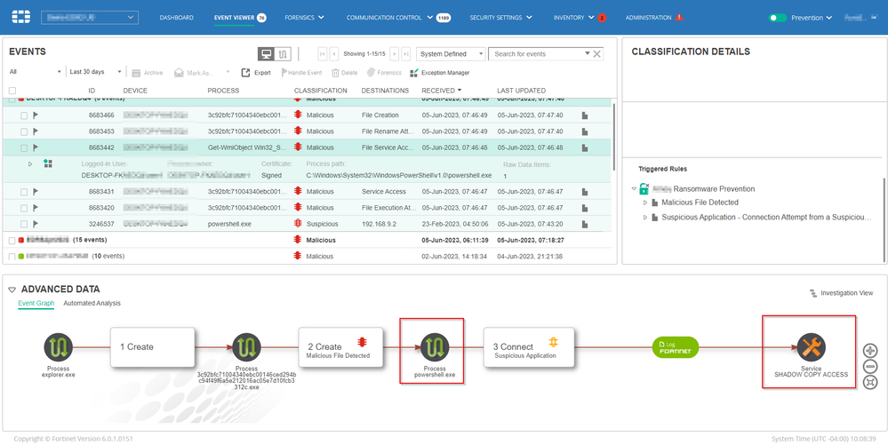Check the select-all events checkbox
Image resolution: width=888 pixels, height=445 pixels.
(12, 91)
